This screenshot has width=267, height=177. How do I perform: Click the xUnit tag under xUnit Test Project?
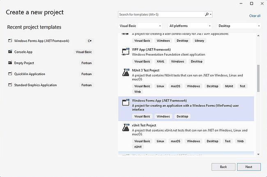(x=138, y=146)
